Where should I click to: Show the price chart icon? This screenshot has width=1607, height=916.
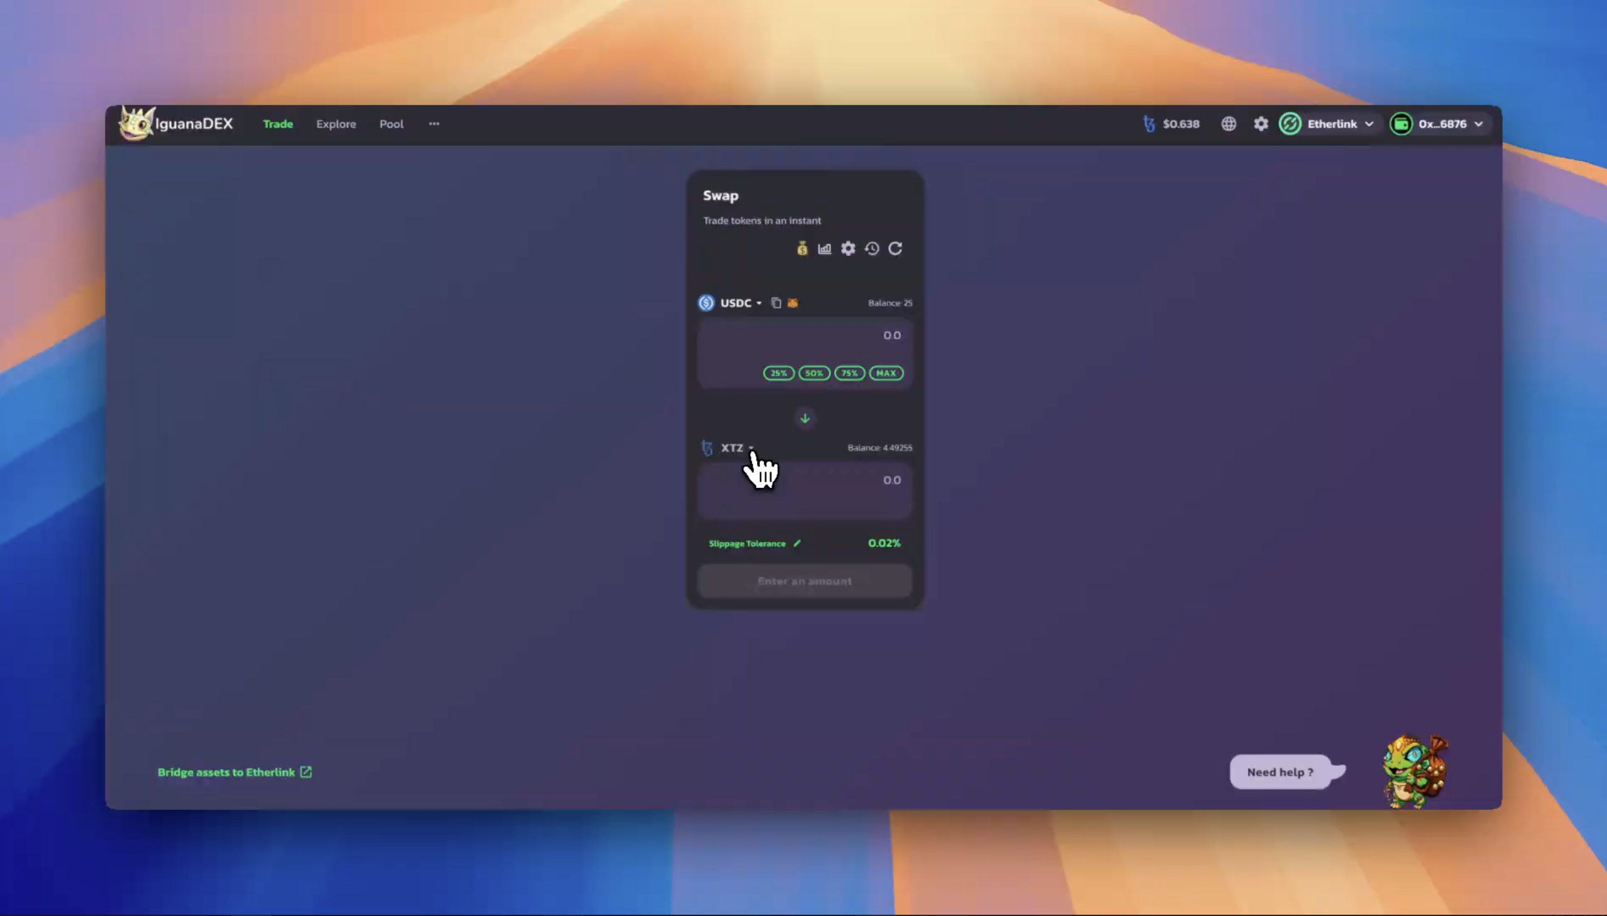click(824, 248)
